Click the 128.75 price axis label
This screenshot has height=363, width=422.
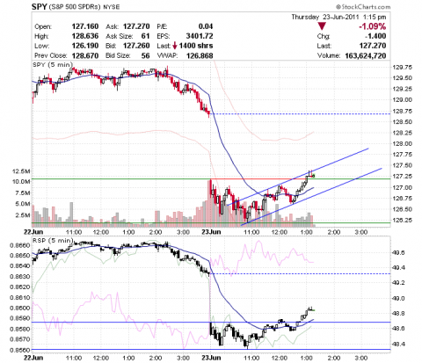pyautogui.click(x=402, y=111)
